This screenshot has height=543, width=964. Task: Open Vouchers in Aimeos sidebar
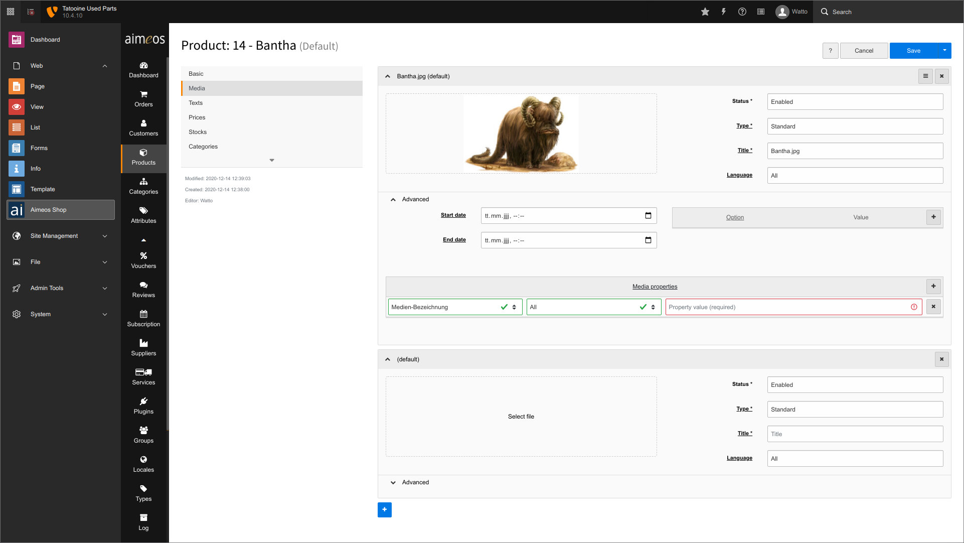(x=143, y=260)
